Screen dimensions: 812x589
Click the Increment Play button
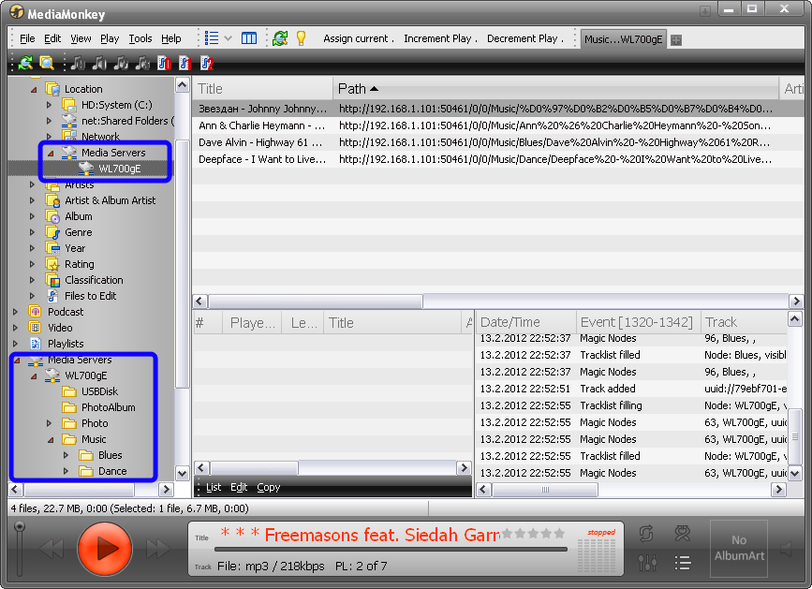pos(440,38)
